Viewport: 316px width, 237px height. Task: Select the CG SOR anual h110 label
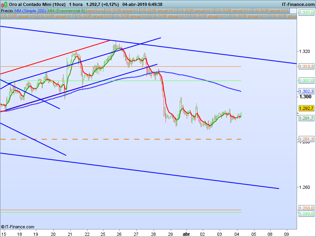coord(170,16)
